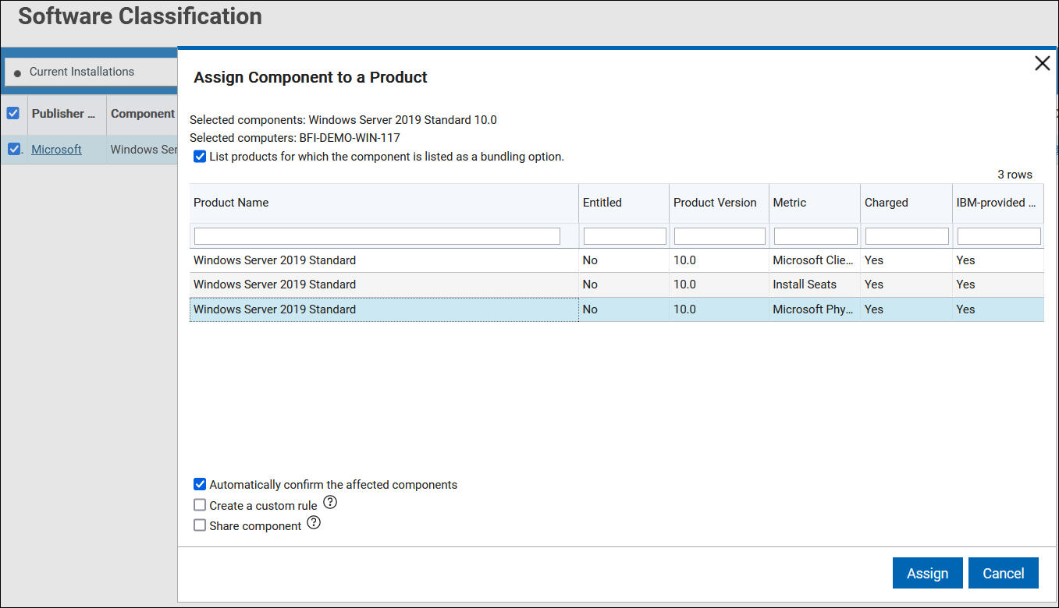Focus the Product Version filter field
This screenshot has width=1059, height=608.
720,236
